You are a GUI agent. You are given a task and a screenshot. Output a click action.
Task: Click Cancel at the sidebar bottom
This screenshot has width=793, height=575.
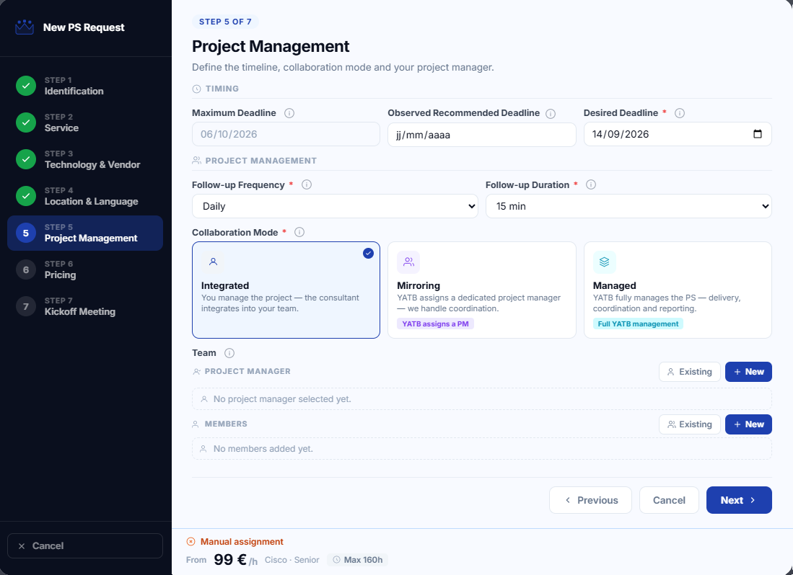85,545
